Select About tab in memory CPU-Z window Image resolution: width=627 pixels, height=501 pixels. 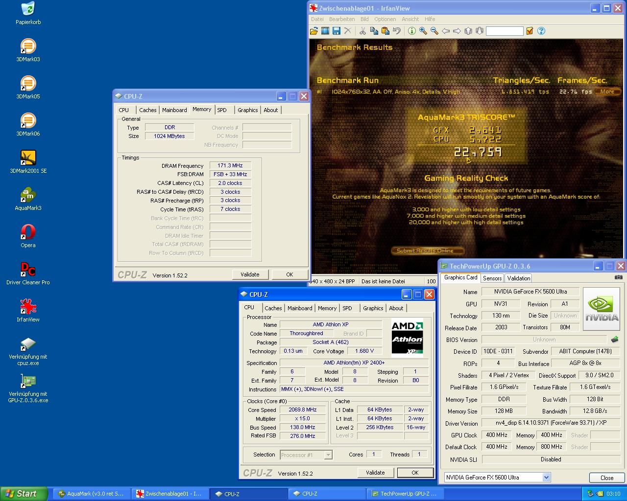click(270, 110)
